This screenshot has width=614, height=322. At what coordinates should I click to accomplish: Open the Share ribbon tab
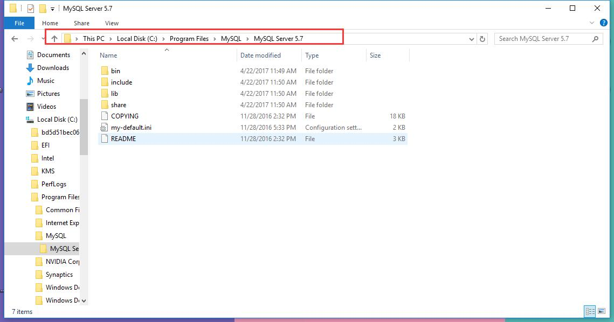(x=81, y=23)
